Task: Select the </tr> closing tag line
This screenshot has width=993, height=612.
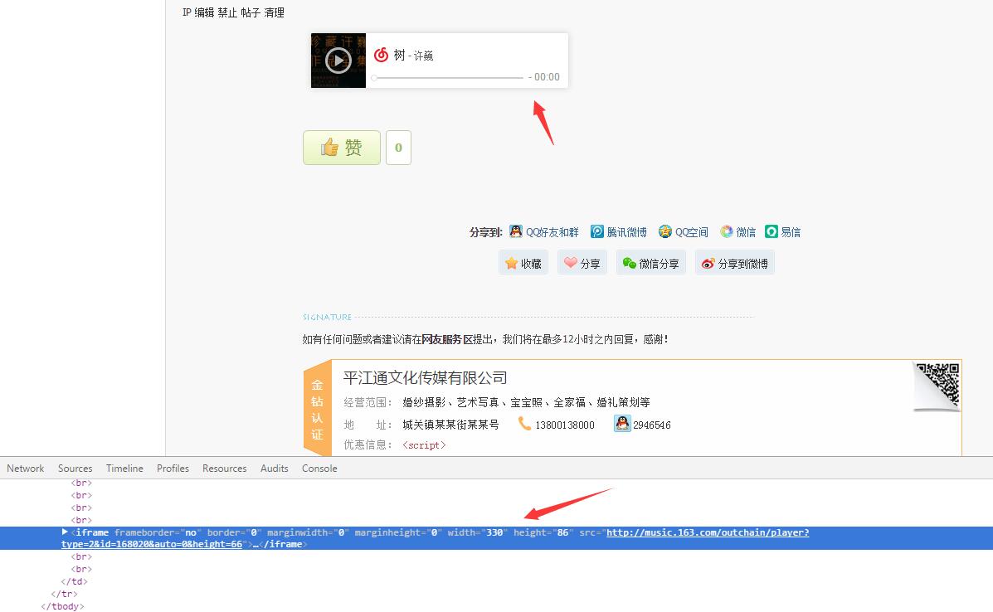Action: click(x=64, y=595)
